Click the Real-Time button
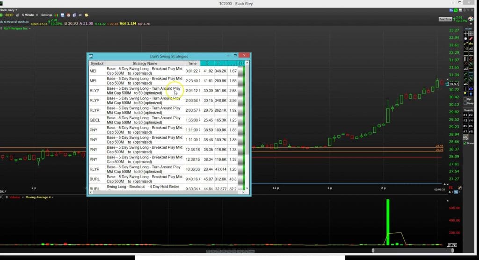This screenshot has width=479, height=260. coord(445,19)
